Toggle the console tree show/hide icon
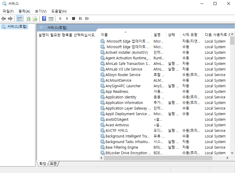235x173 pixels. tap(20, 19)
